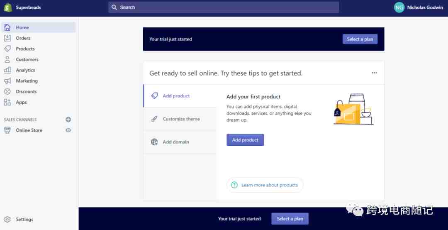
Task: Open Discounts in the sidebar
Action: point(39,91)
